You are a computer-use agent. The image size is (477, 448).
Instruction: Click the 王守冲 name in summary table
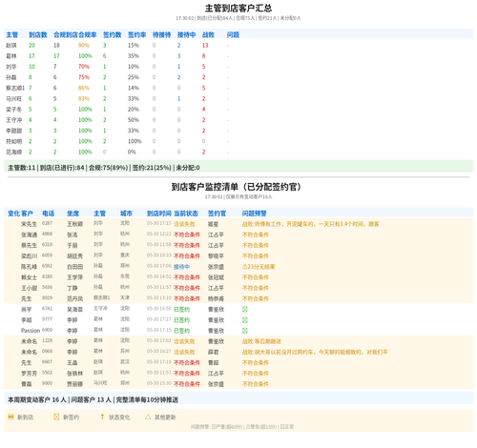pos(14,120)
